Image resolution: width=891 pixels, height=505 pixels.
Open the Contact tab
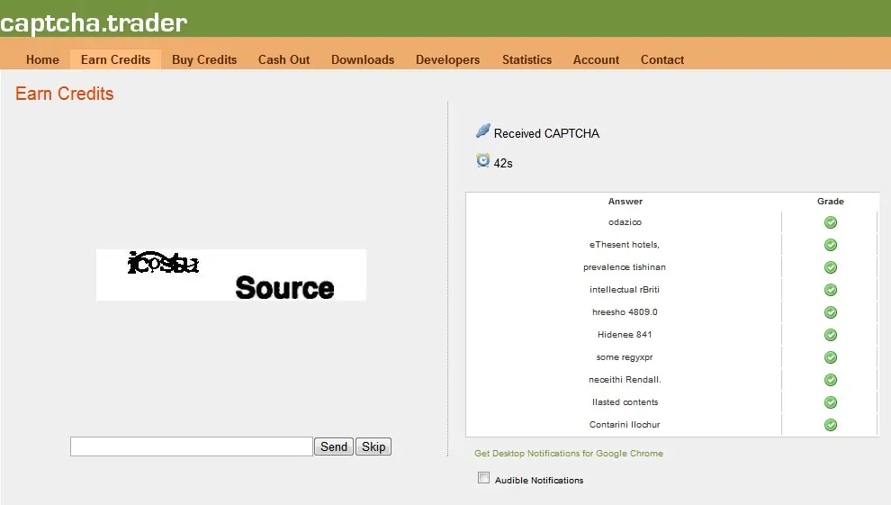(x=662, y=59)
